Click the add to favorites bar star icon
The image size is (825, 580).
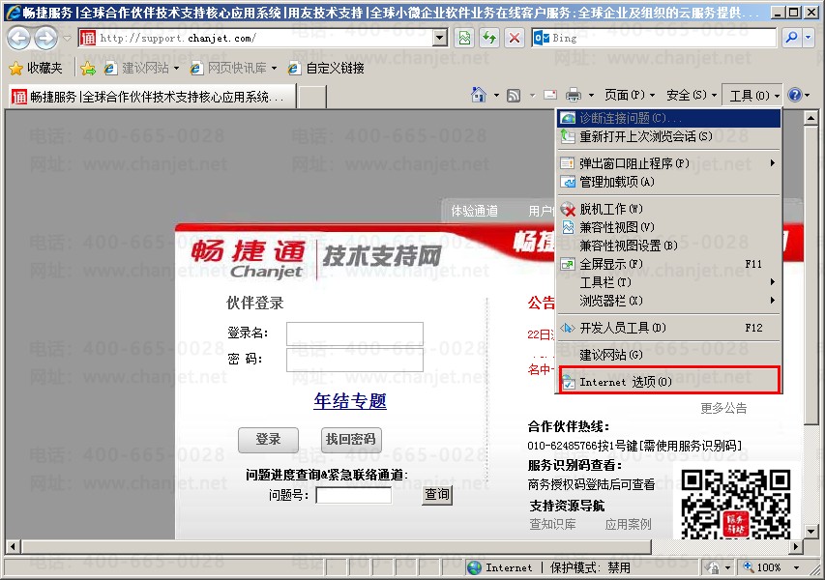(x=88, y=68)
